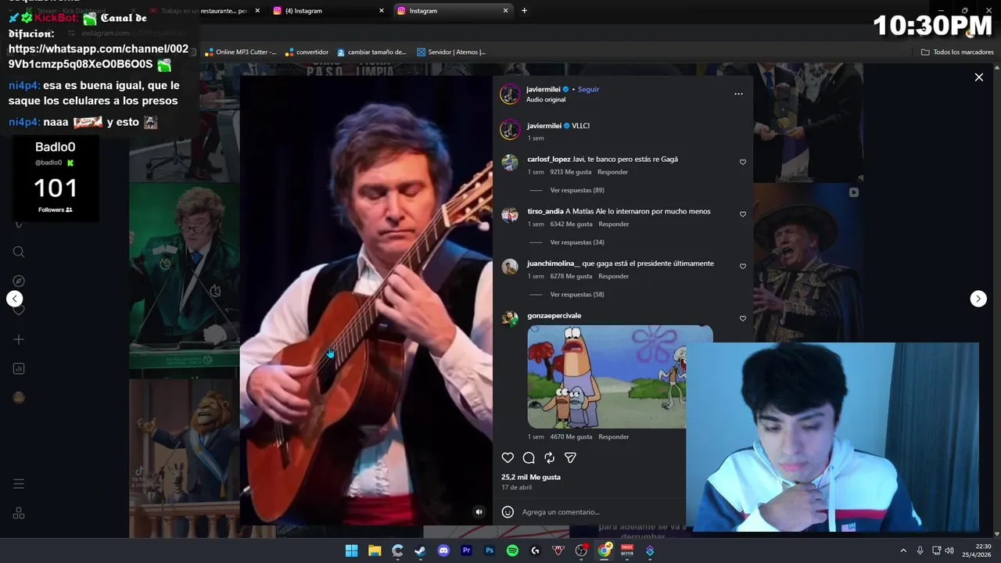Switch to the active 'Instagram' tab
The height and width of the screenshot is (563, 1001).
[452, 11]
